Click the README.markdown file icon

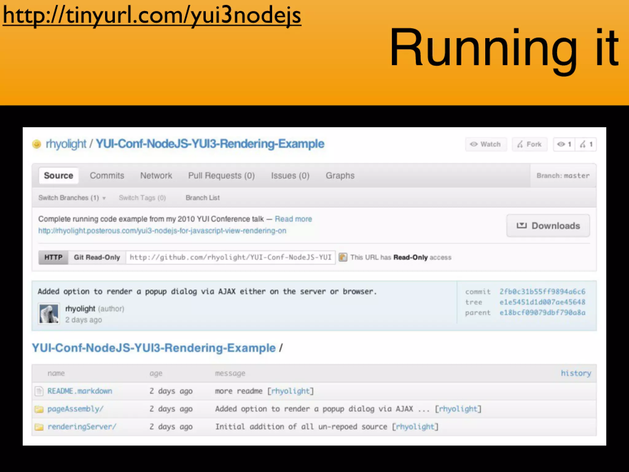[x=39, y=391]
